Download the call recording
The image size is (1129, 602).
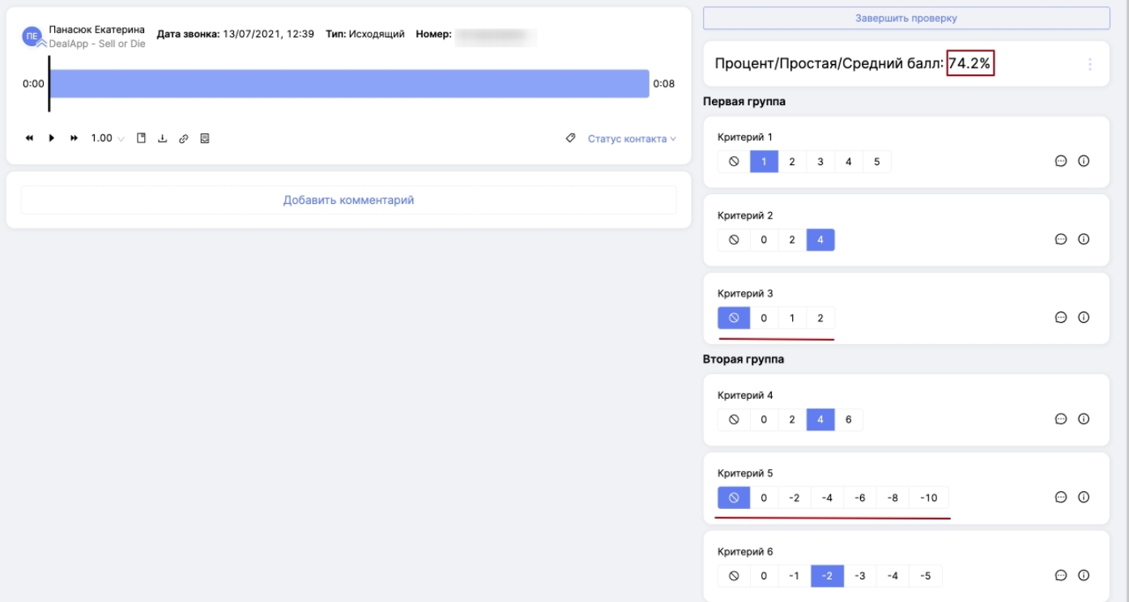click(162, 138)
